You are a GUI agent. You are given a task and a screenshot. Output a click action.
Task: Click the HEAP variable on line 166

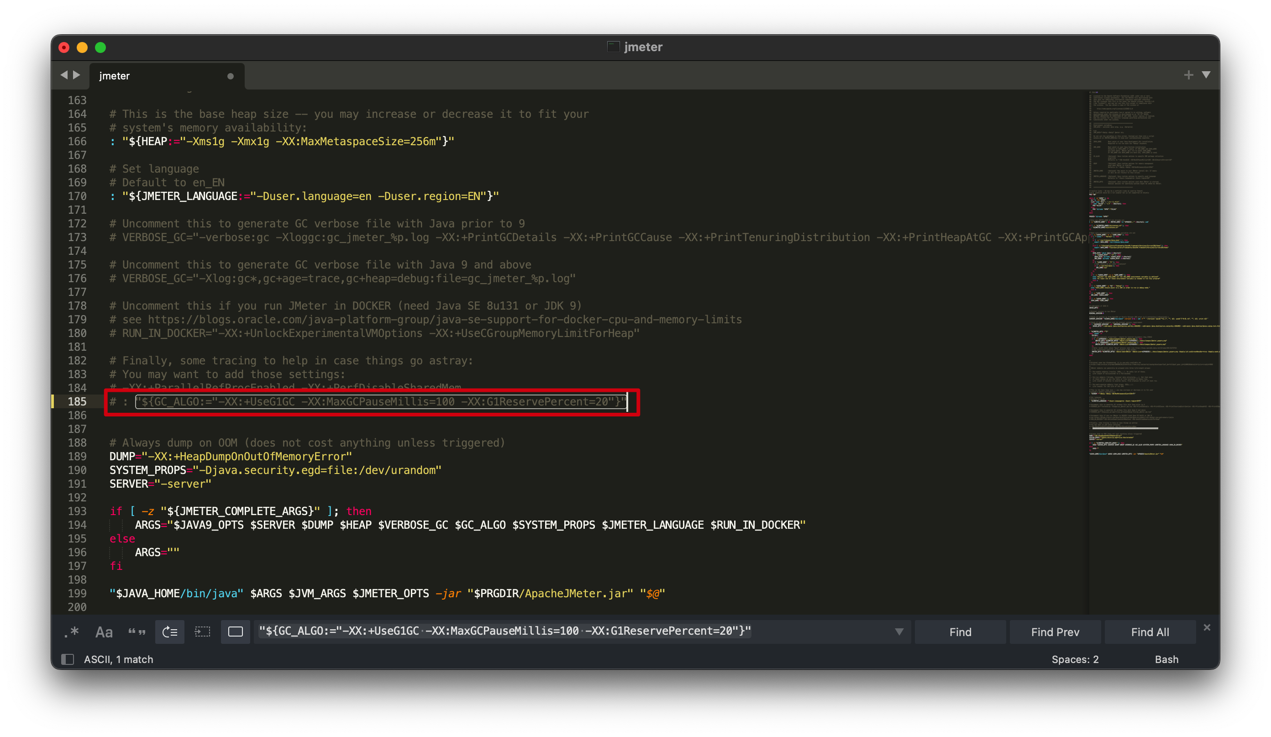click(154, 141)
